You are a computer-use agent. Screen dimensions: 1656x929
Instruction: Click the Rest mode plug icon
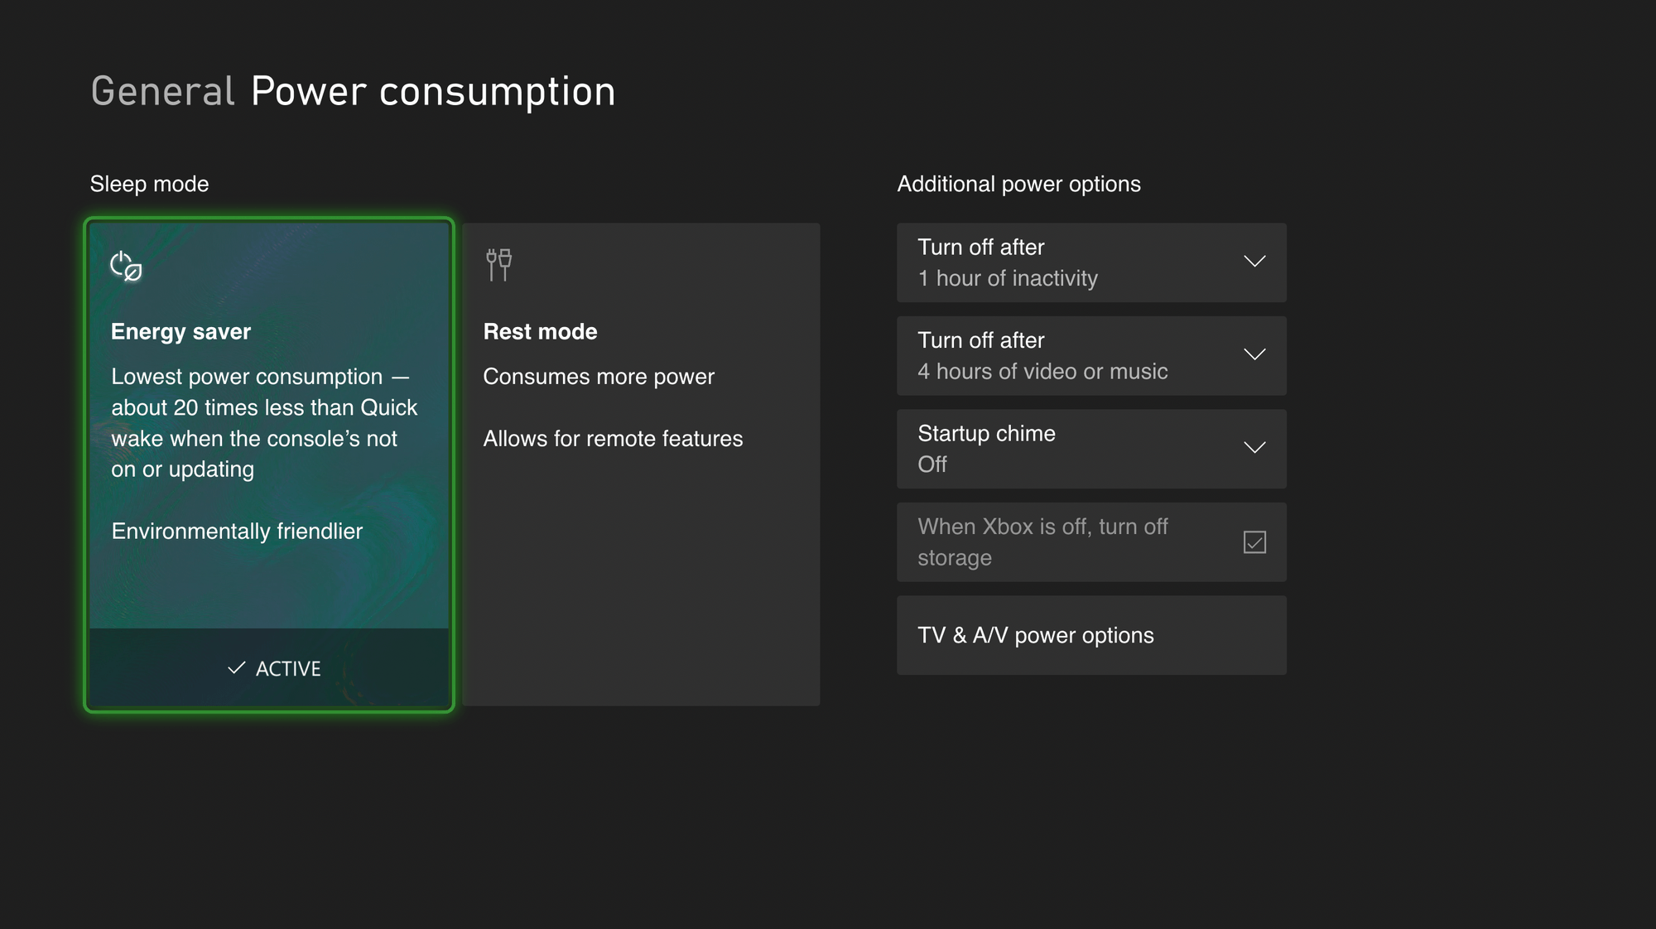498,265
